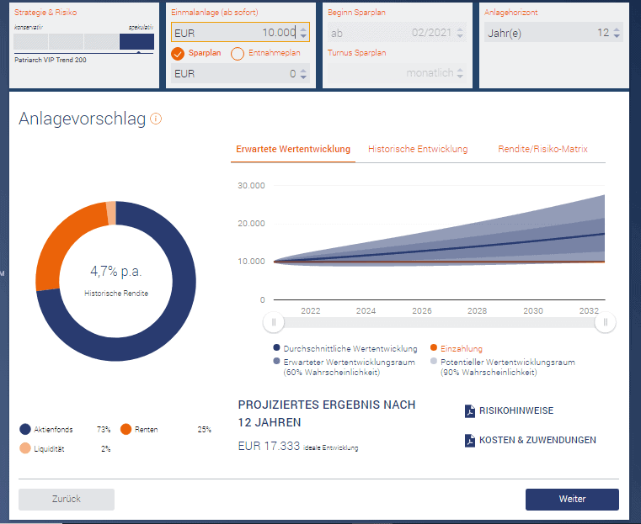Click the Einzahlung legend label

462,348
